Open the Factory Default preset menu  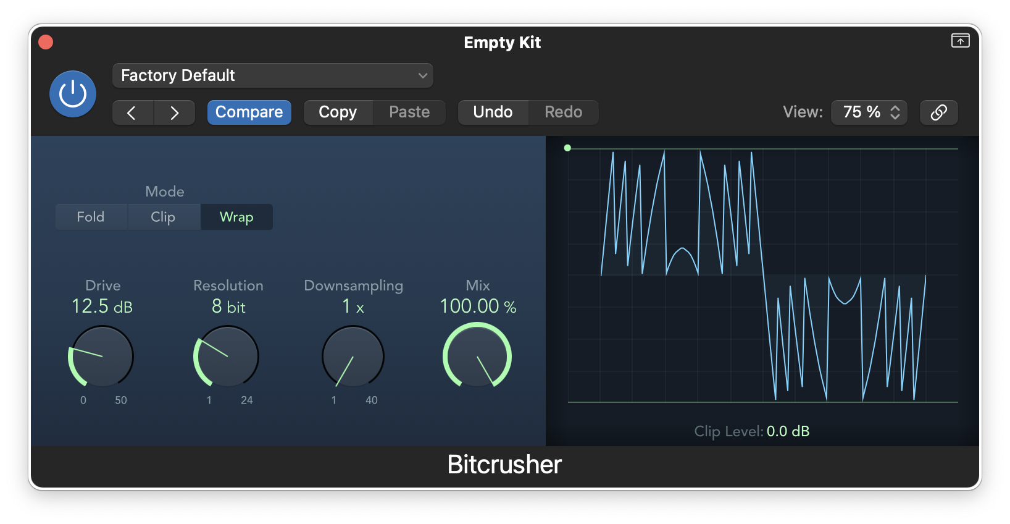pyautogui.click(x=272, y=75)
